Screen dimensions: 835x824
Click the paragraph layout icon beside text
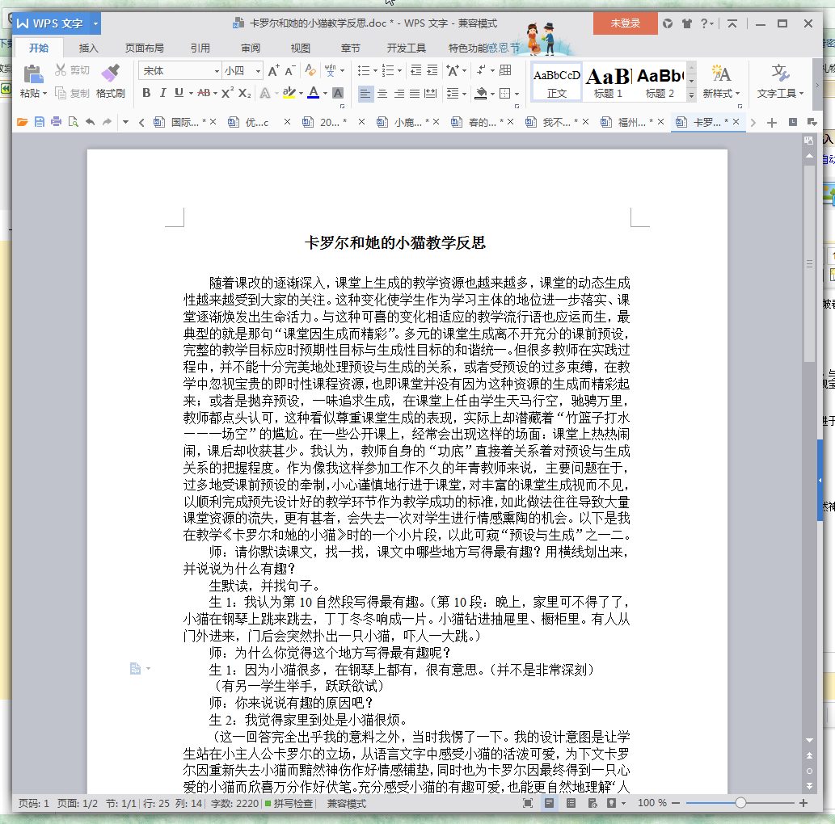tap(135, 669)
